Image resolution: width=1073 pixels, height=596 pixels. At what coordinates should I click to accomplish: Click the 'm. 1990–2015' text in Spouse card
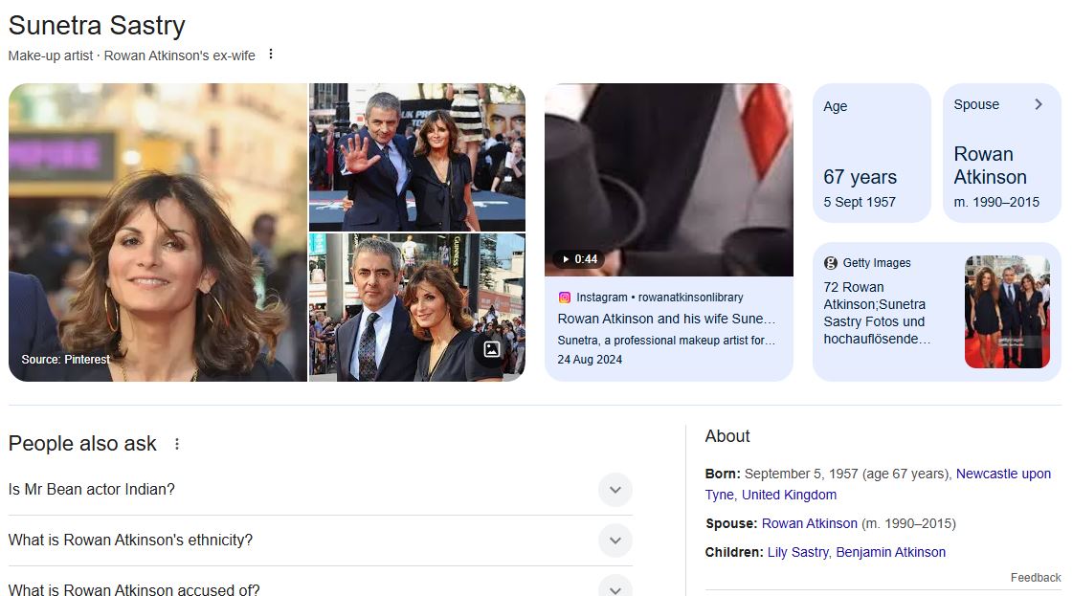pos(996,202)
